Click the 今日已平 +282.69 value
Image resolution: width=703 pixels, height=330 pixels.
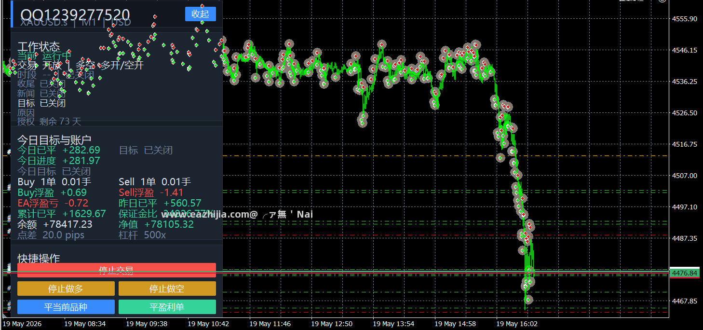(59, 150)
